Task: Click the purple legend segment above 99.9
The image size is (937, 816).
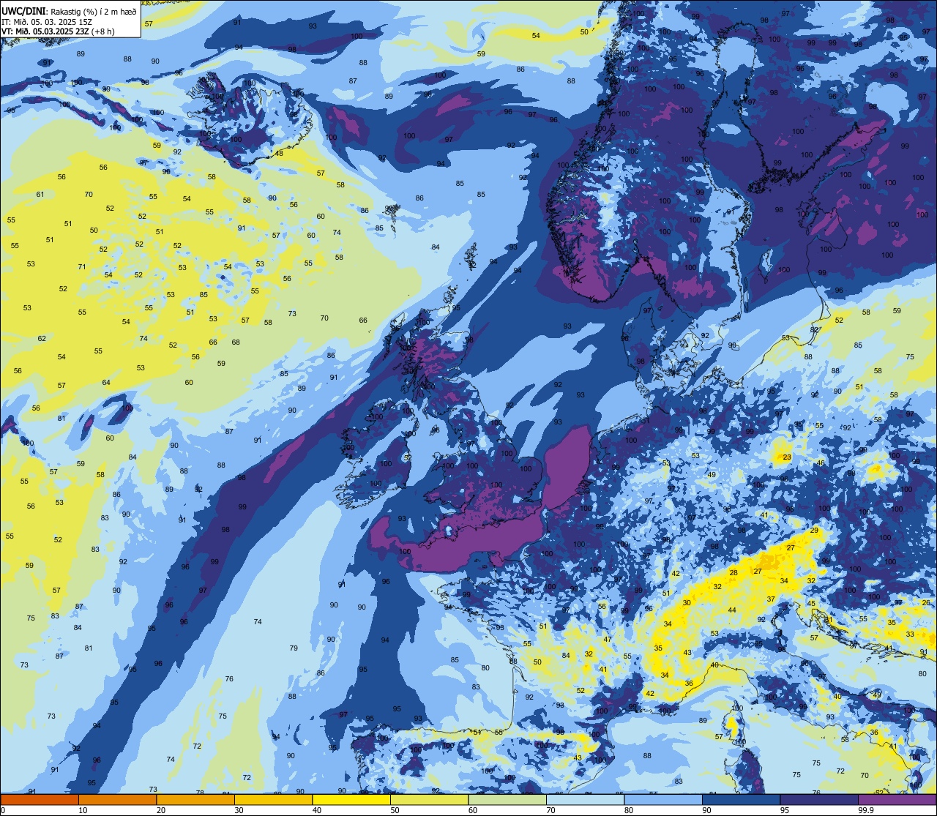Action: tap(897, 799)
